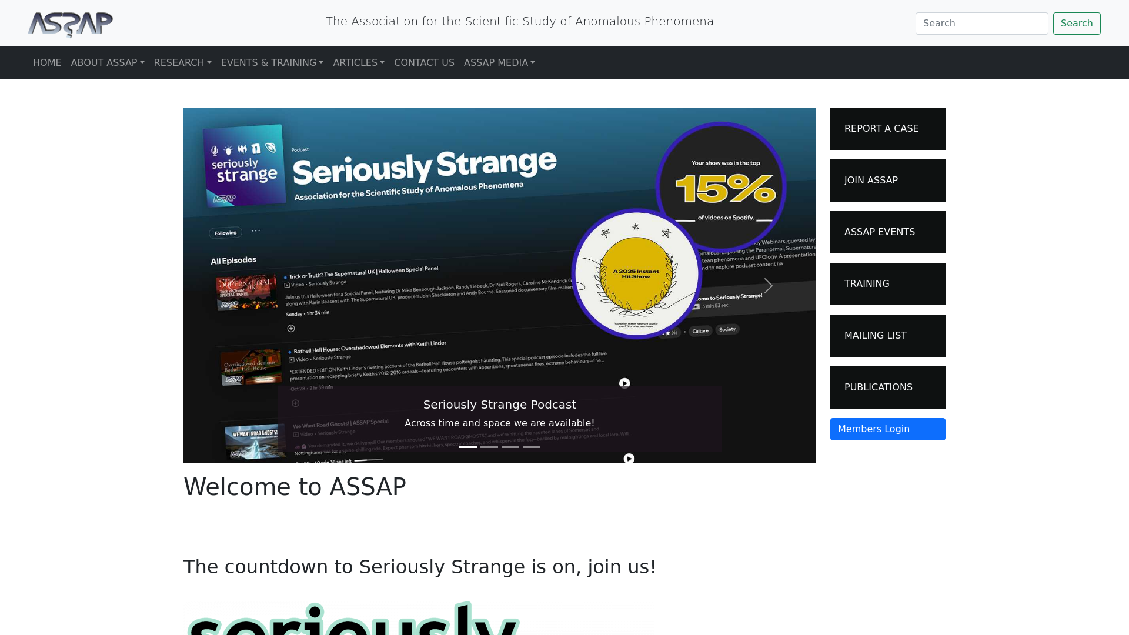
Task: Open the MAILING LIST sidebar button
Action: 888,336
